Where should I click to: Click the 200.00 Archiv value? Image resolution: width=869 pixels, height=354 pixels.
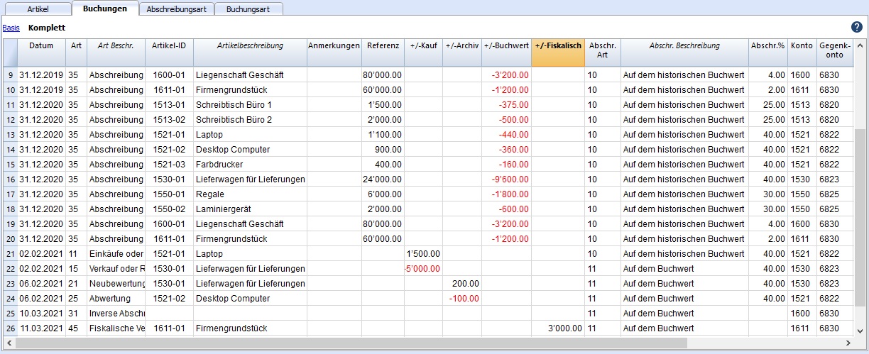pos(462,283)
